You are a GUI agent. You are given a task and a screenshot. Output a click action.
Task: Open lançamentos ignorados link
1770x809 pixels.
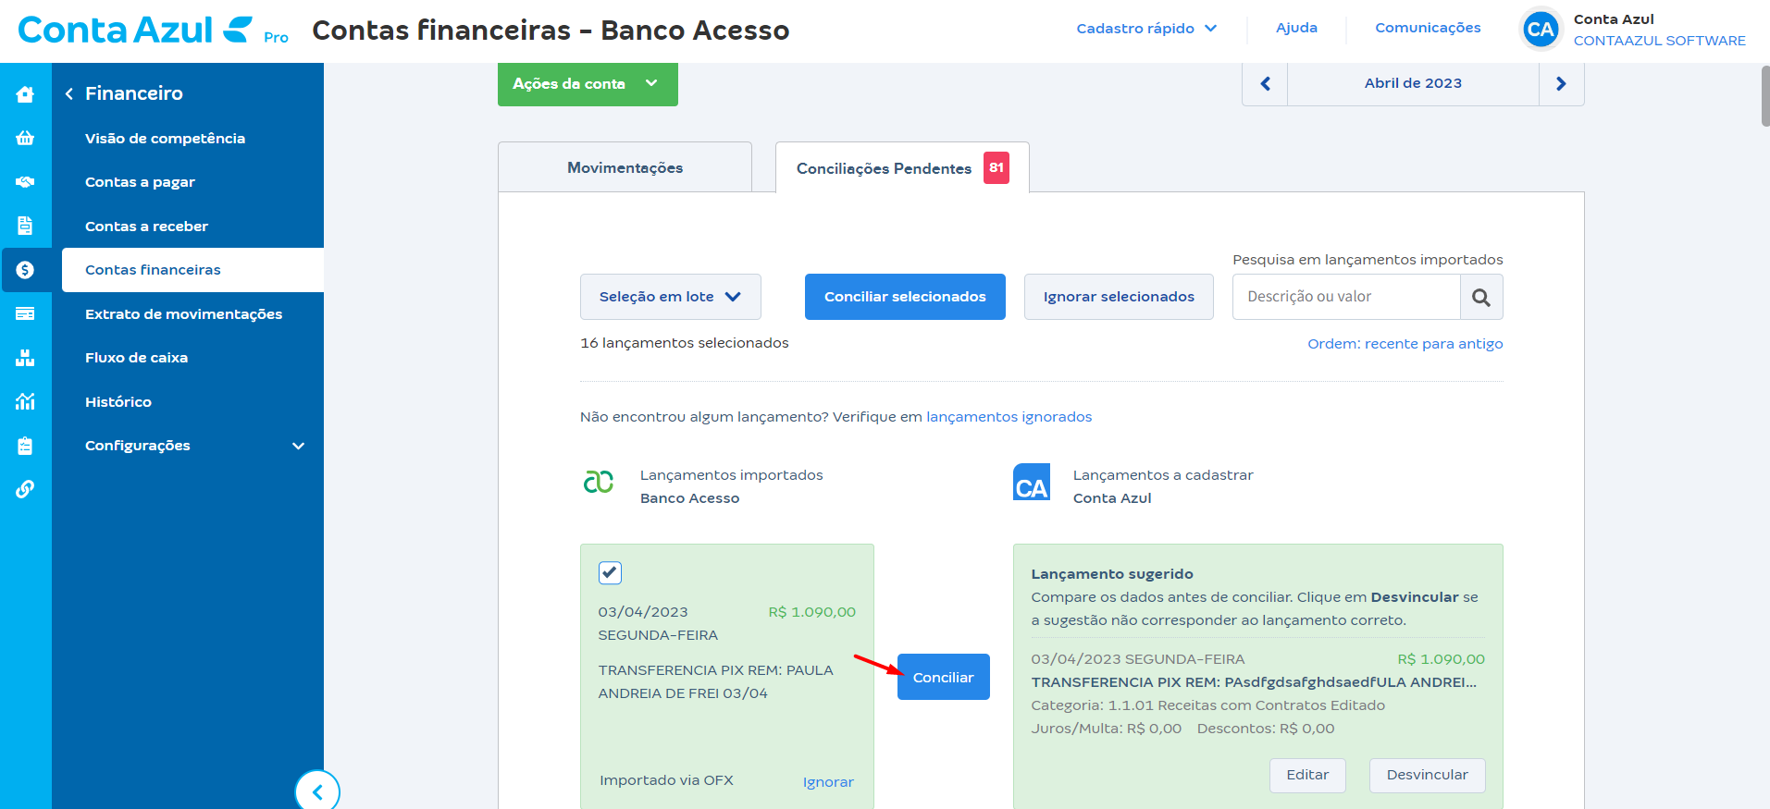pos(1009,417)
